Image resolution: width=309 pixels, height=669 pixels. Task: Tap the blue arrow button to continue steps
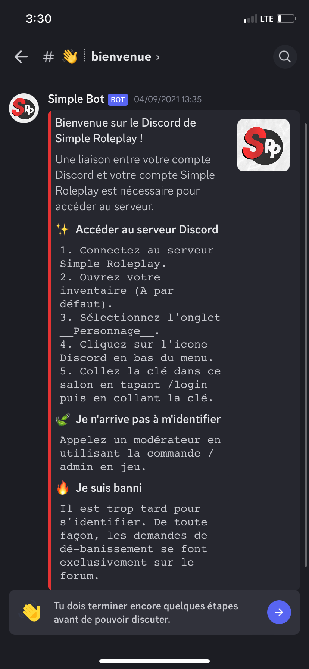279,612
